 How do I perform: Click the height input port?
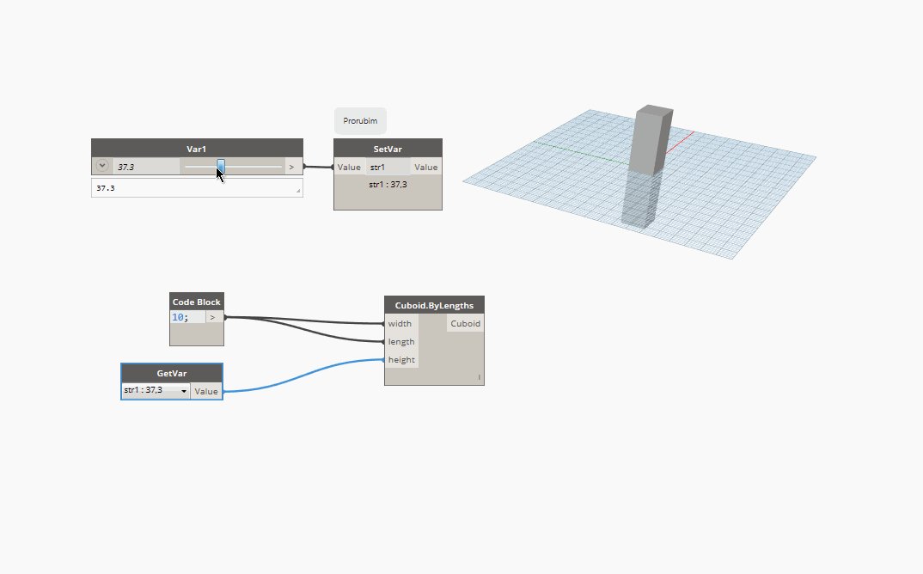point(400,360)
